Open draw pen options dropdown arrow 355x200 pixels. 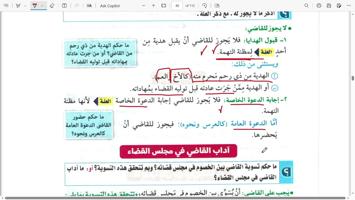(x=42, y=6)
